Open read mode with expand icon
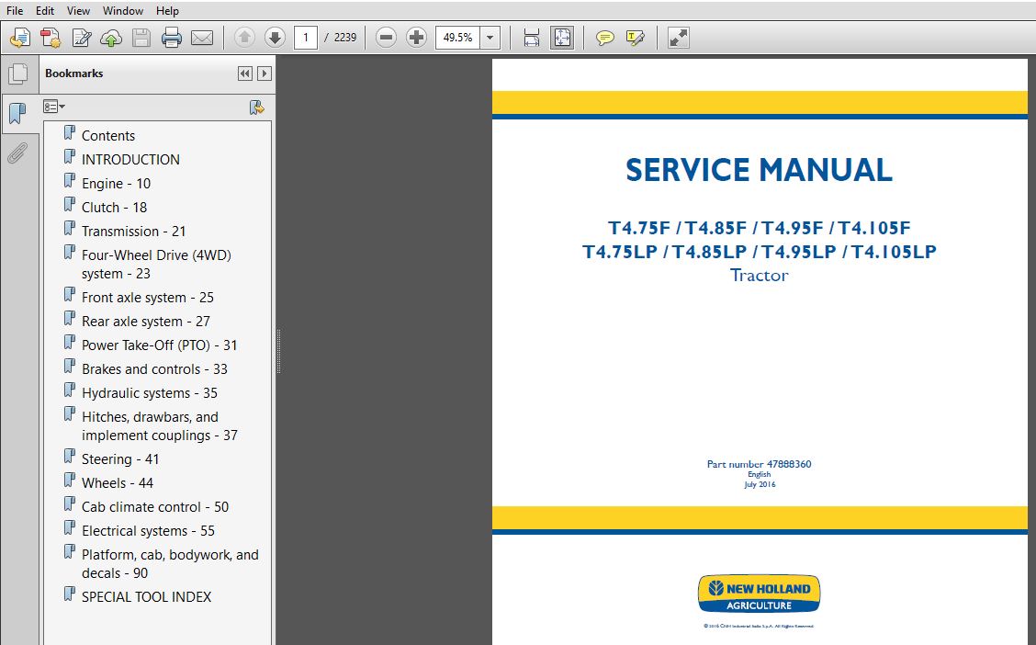1036x645 pixels. point(679,38)
